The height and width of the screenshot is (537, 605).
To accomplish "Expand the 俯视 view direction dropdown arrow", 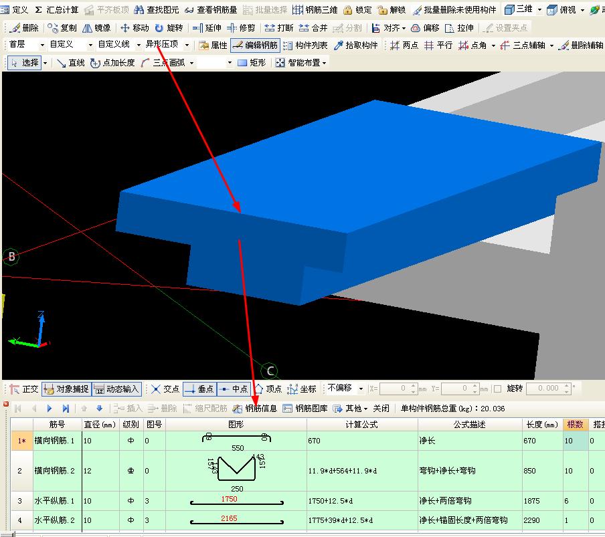I will point(583,9).
